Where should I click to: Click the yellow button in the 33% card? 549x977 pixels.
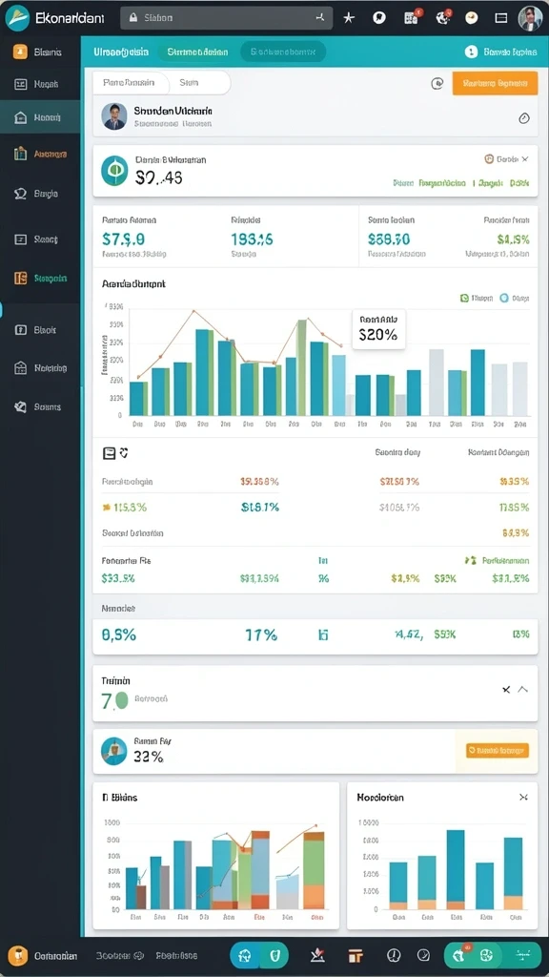tap(498, 751)
